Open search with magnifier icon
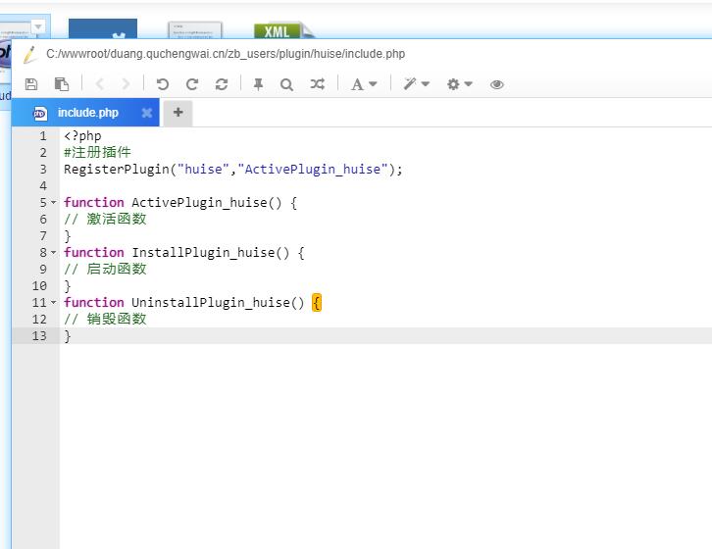 (286, 84)
